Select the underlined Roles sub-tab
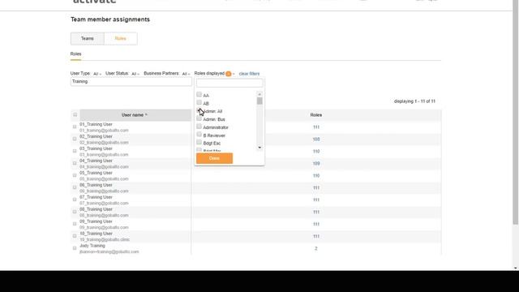 [x=75, y=54]
